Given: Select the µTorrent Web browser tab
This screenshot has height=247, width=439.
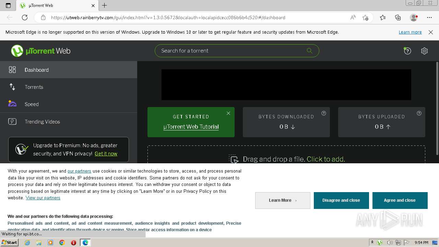Looking at the screenshot, I should point(58,5).
